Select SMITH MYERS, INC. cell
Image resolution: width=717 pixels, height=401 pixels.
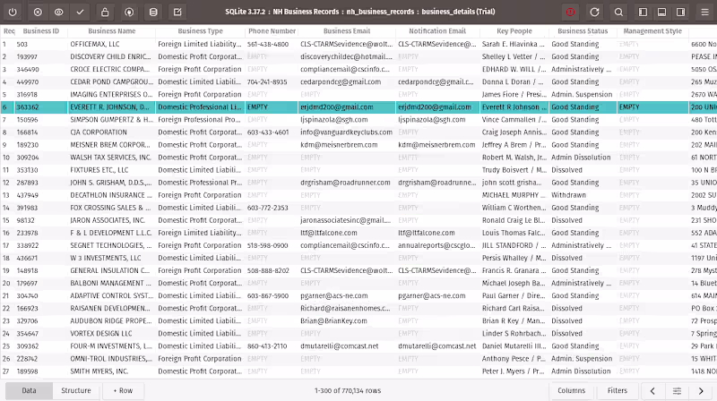(x=111, y=371)
